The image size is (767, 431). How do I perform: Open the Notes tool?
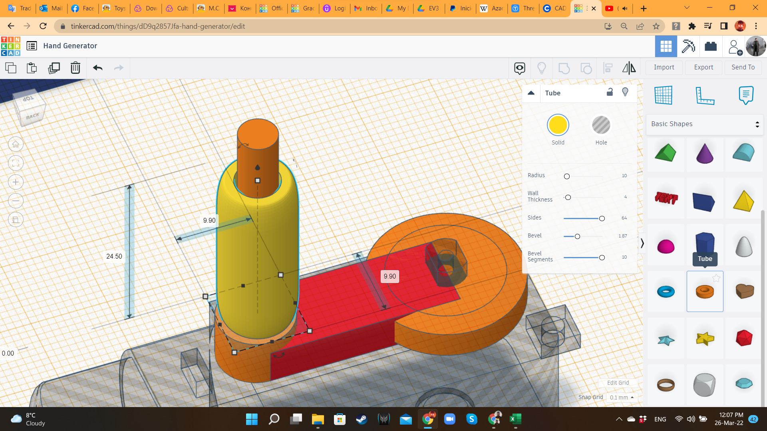click(x=746, y=95)
